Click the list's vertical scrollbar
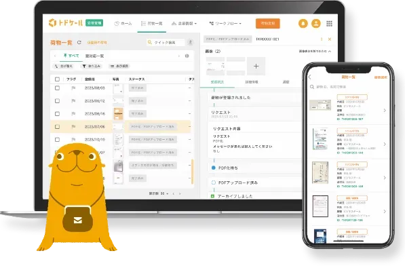 point(193,172)
